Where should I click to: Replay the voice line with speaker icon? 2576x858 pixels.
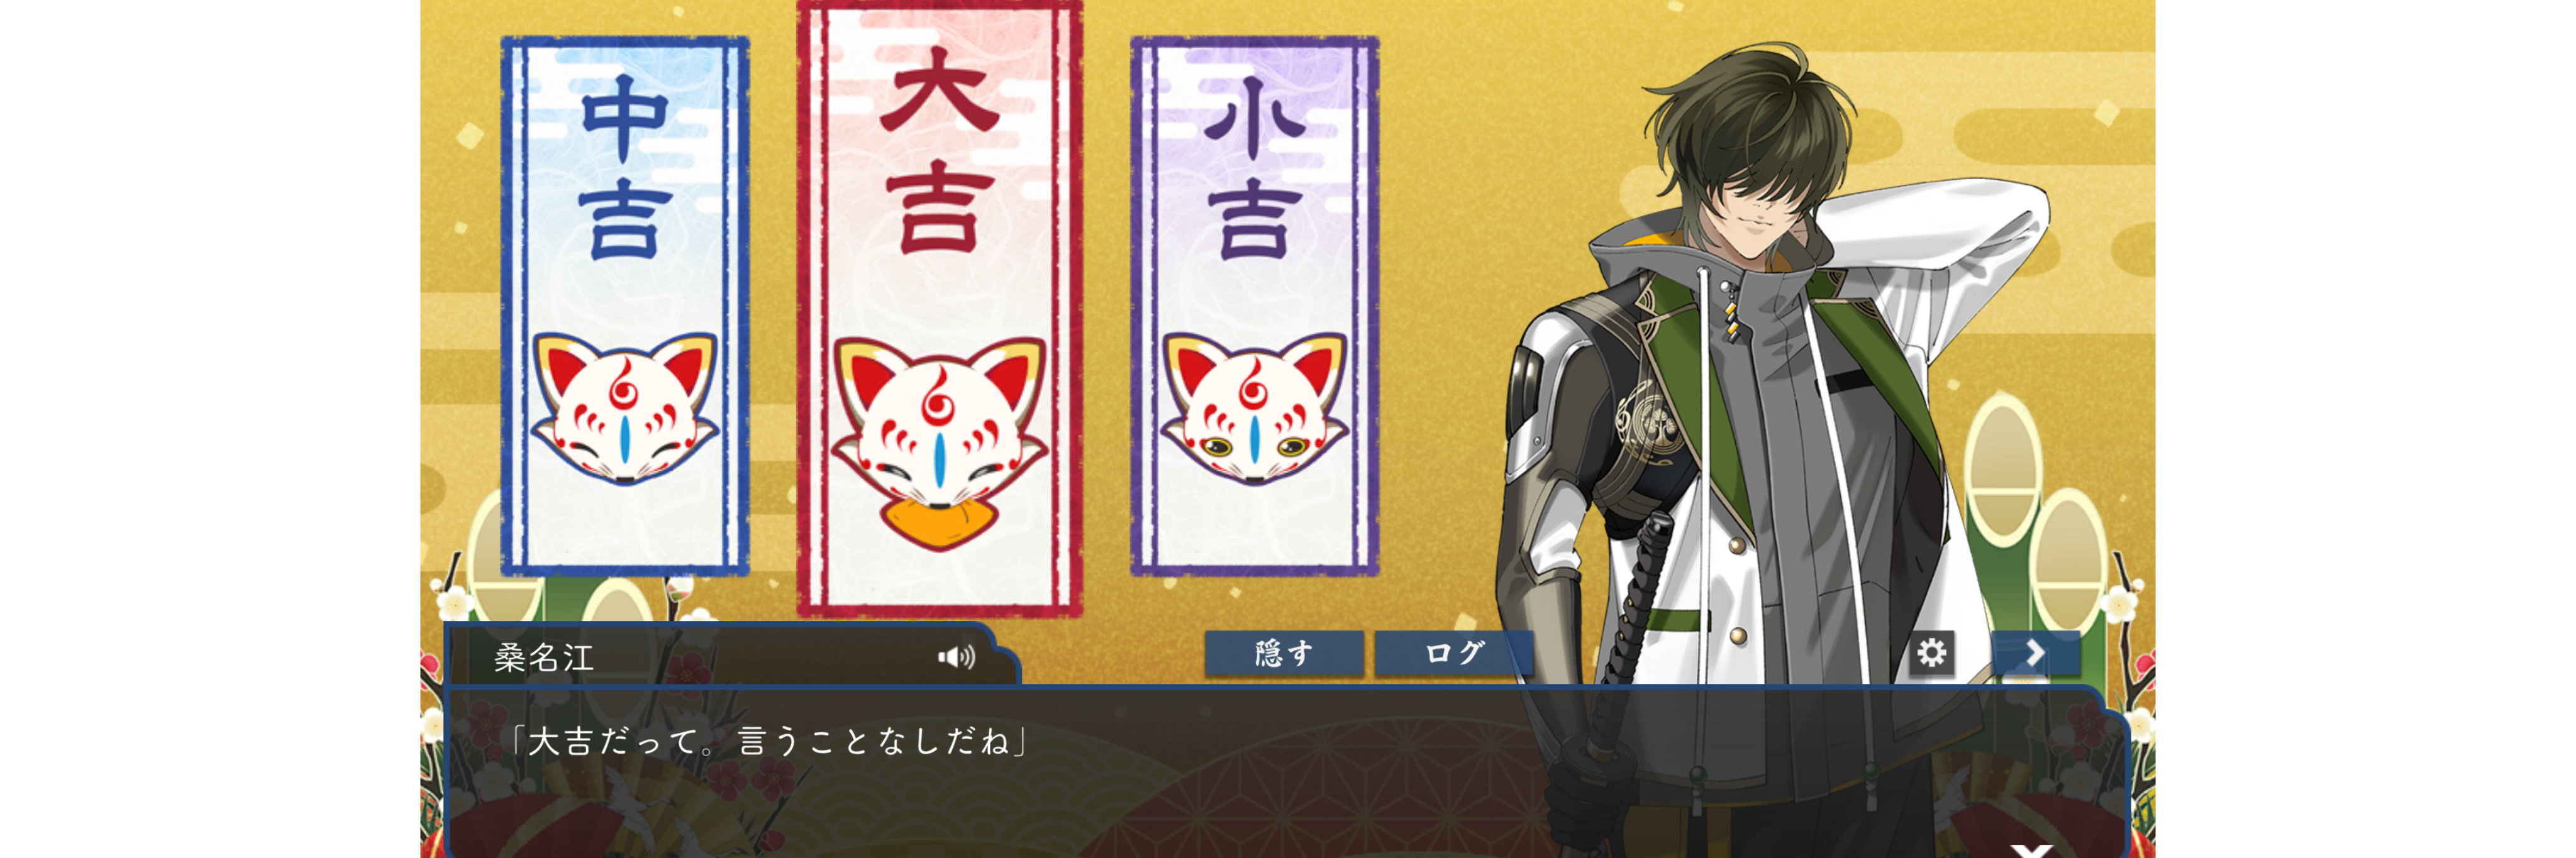[956, 657]
